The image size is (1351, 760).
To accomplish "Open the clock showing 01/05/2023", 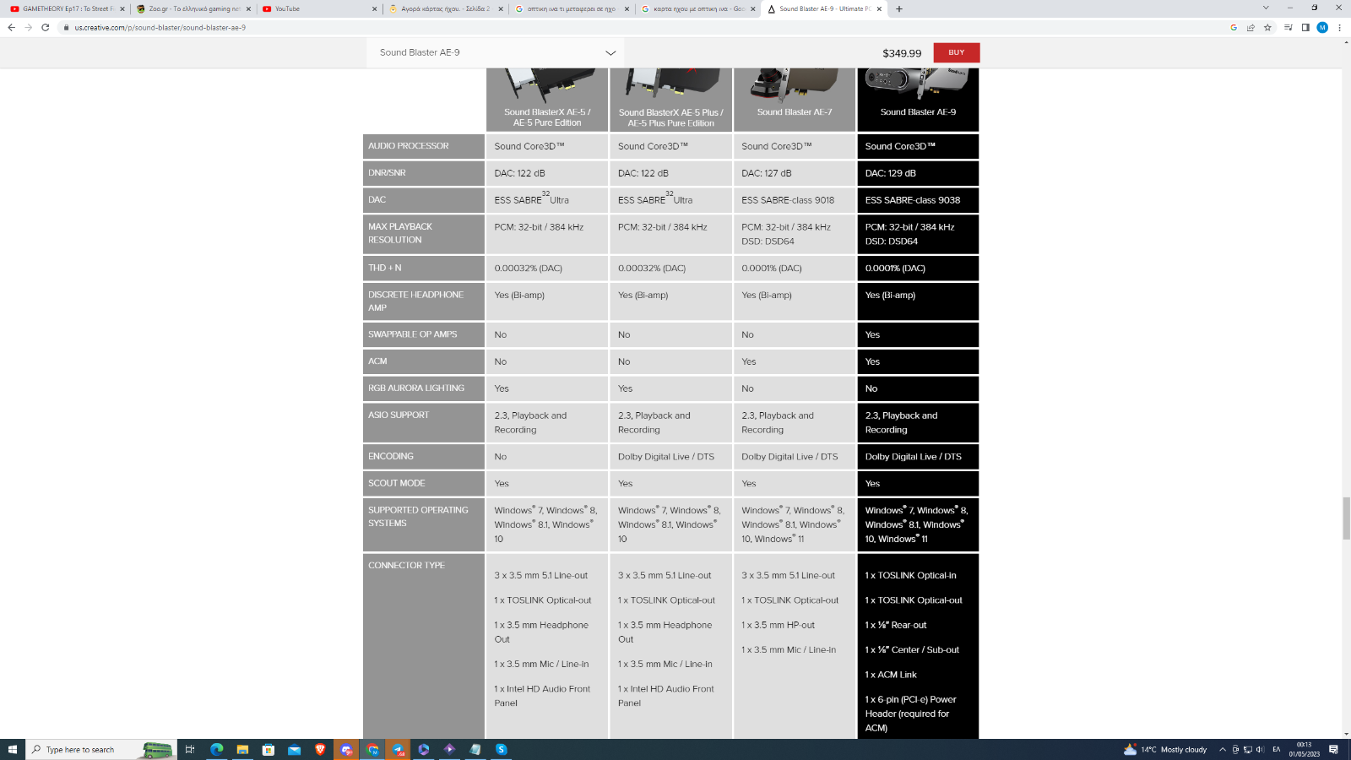I will [x=1304, y=749].
